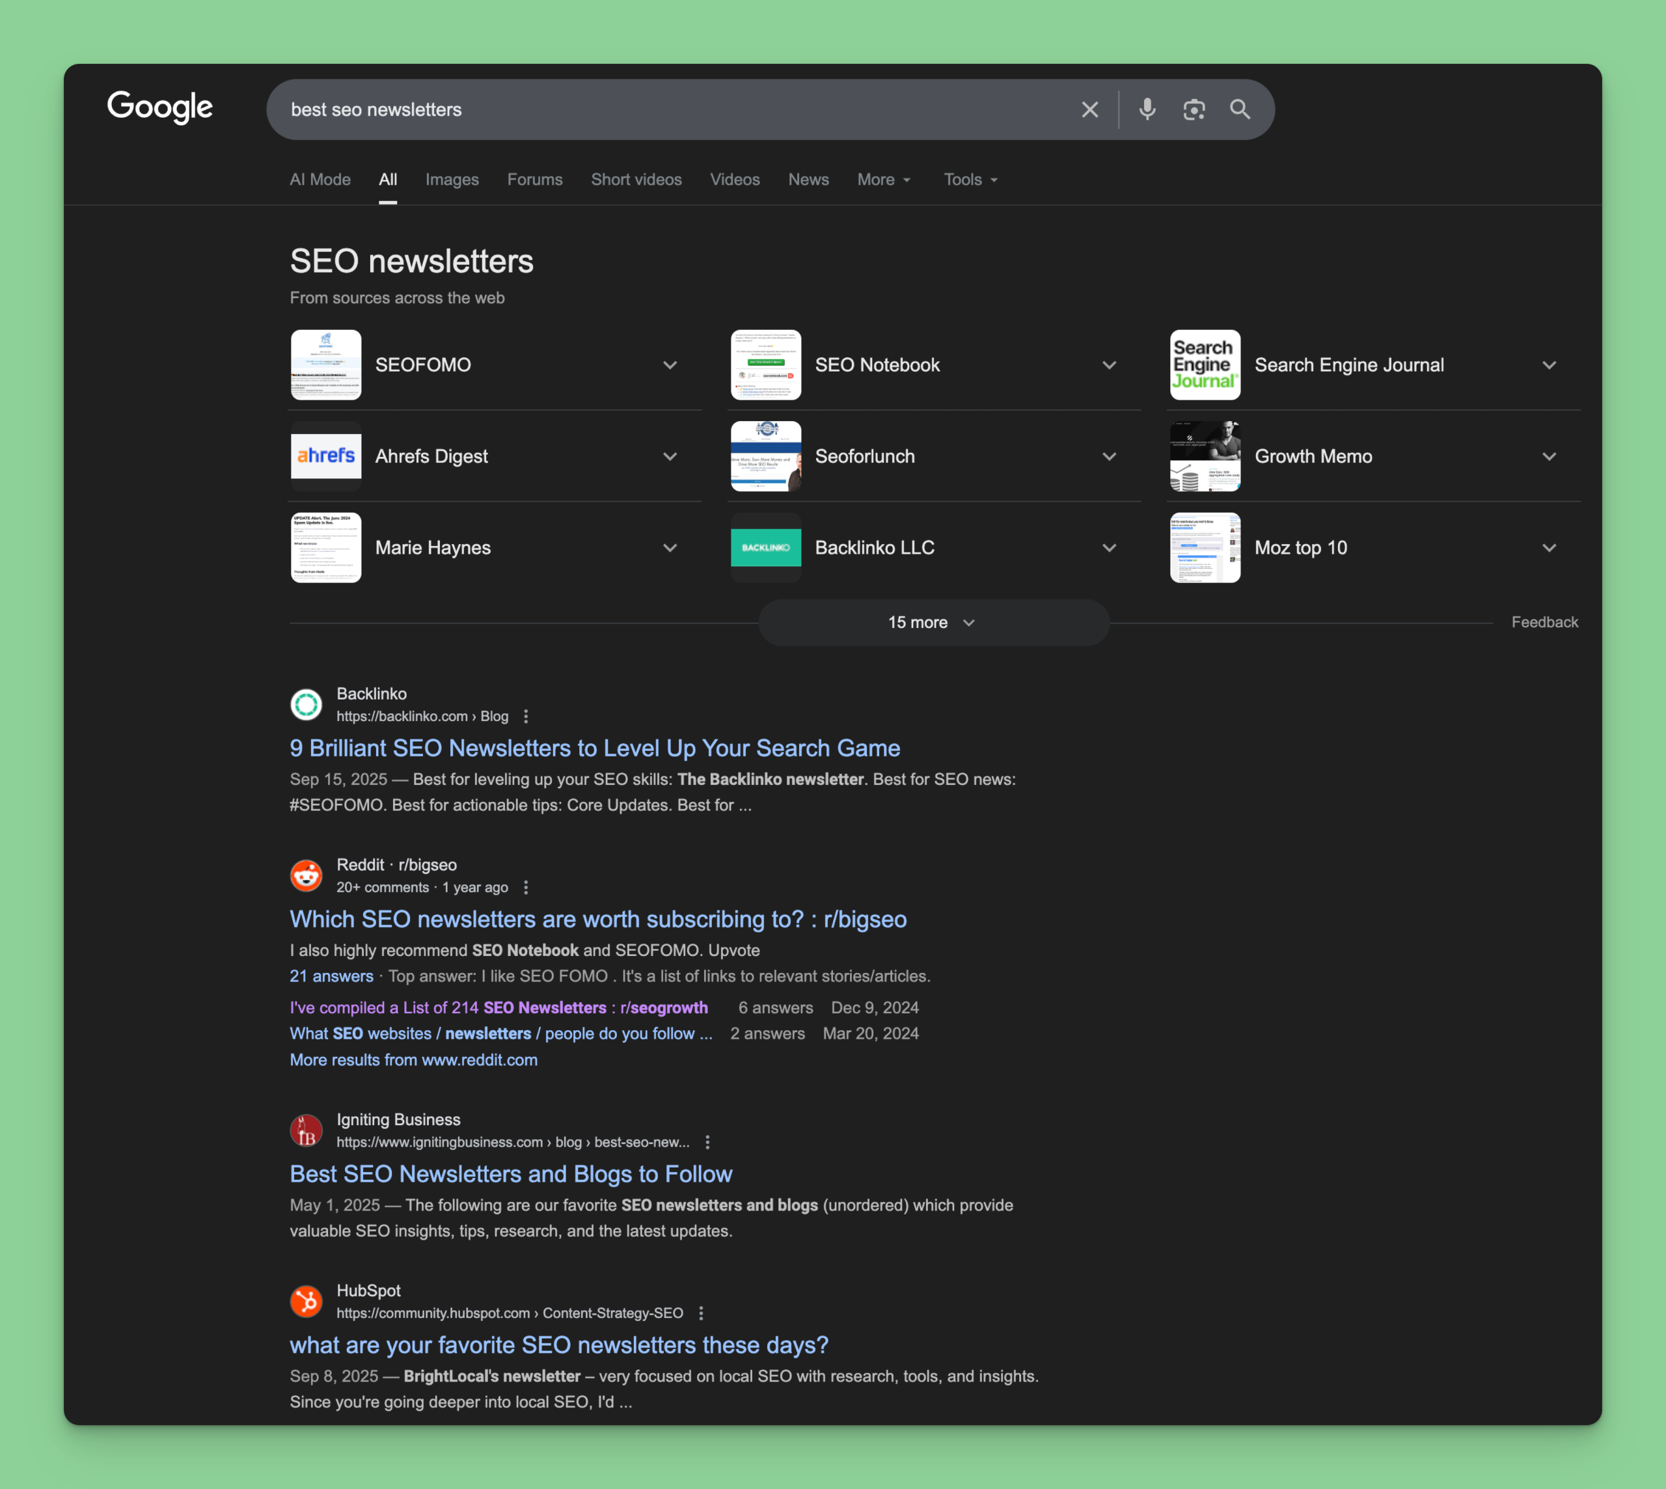This screenshot has height=1489, width=1666.
Task: Click the Reddit favicon icon
Action: tap(307, 875)
